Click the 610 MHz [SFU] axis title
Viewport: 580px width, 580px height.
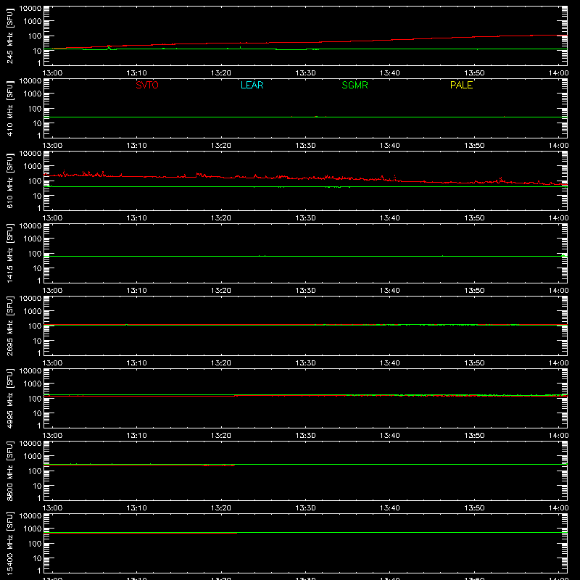(10, 181)
